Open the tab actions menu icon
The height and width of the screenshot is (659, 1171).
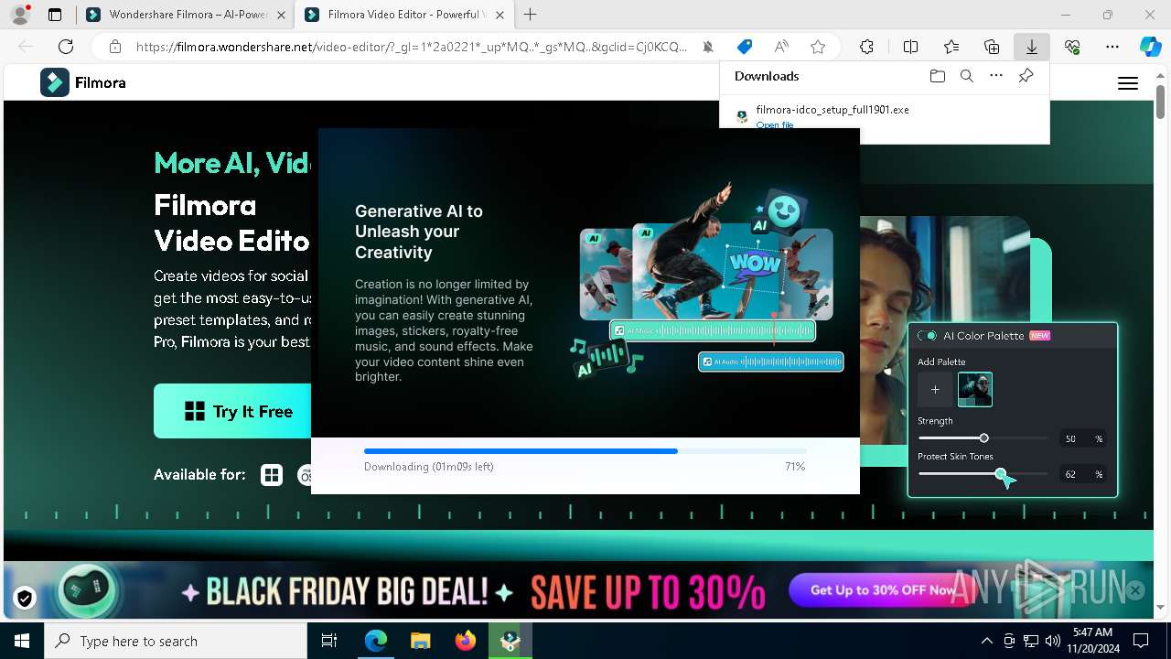[55, 15]
